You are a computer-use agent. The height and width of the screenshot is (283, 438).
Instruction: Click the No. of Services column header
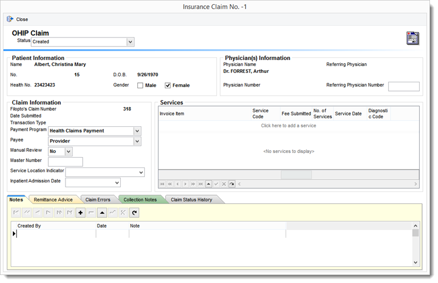pyautogui.click(x=323, y=113)
